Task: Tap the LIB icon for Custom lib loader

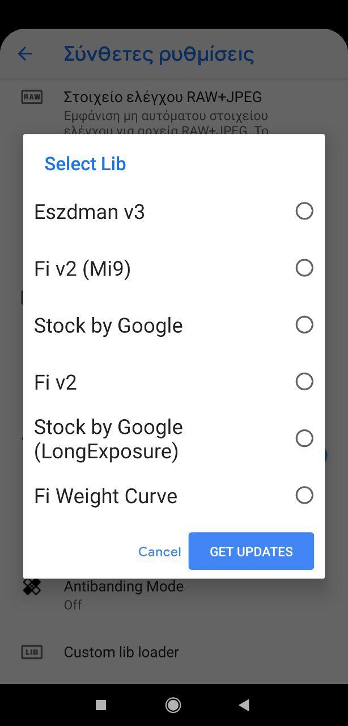Action: 32,652
